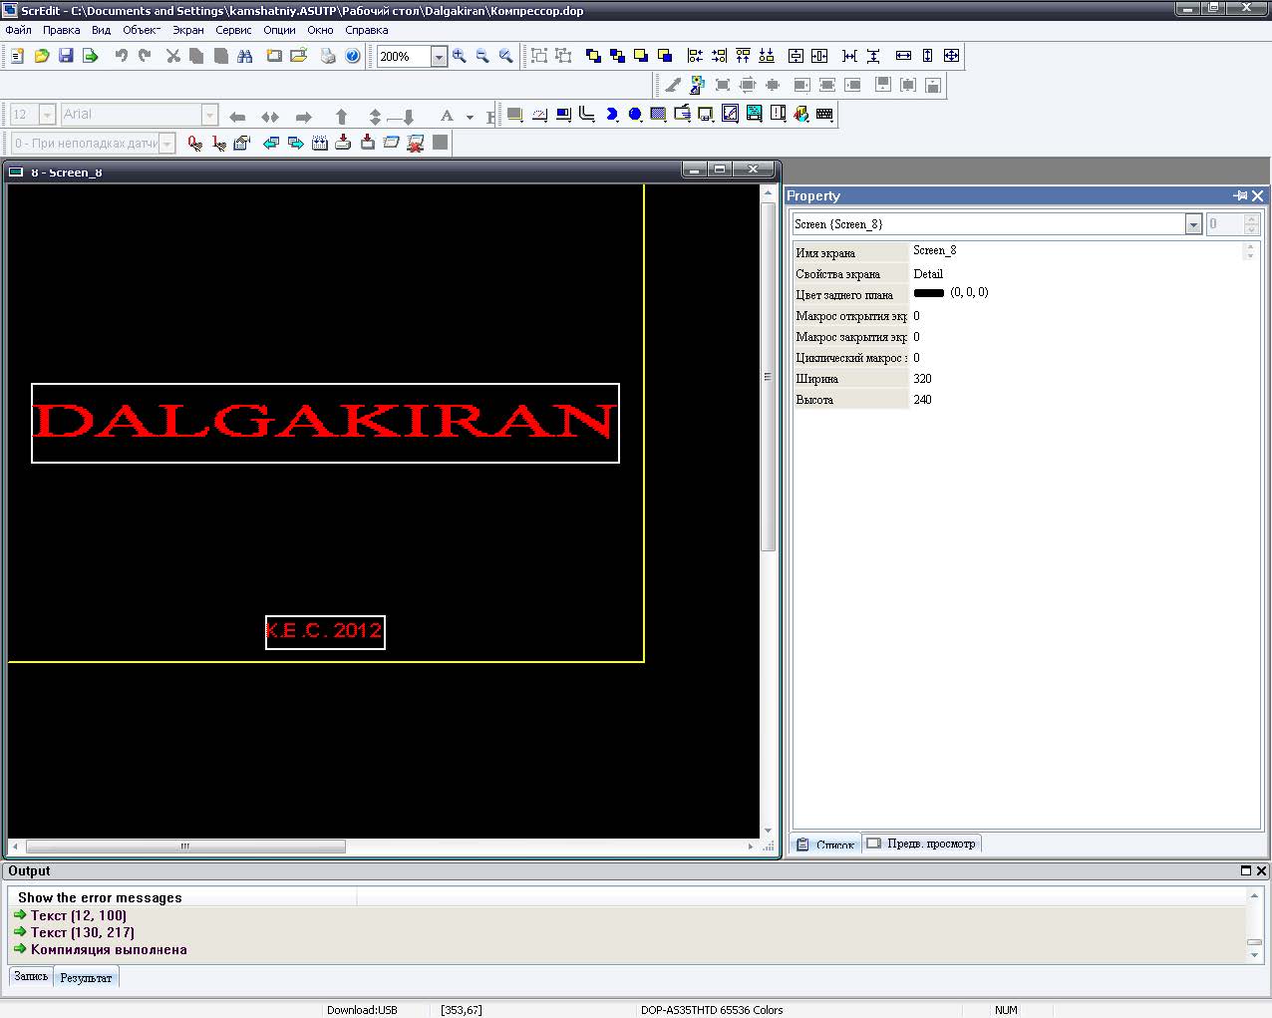Click the canvas vertical scrollbar thumb
The height and width of the screenshot is (1018, 1272).
tap(768, 377)
